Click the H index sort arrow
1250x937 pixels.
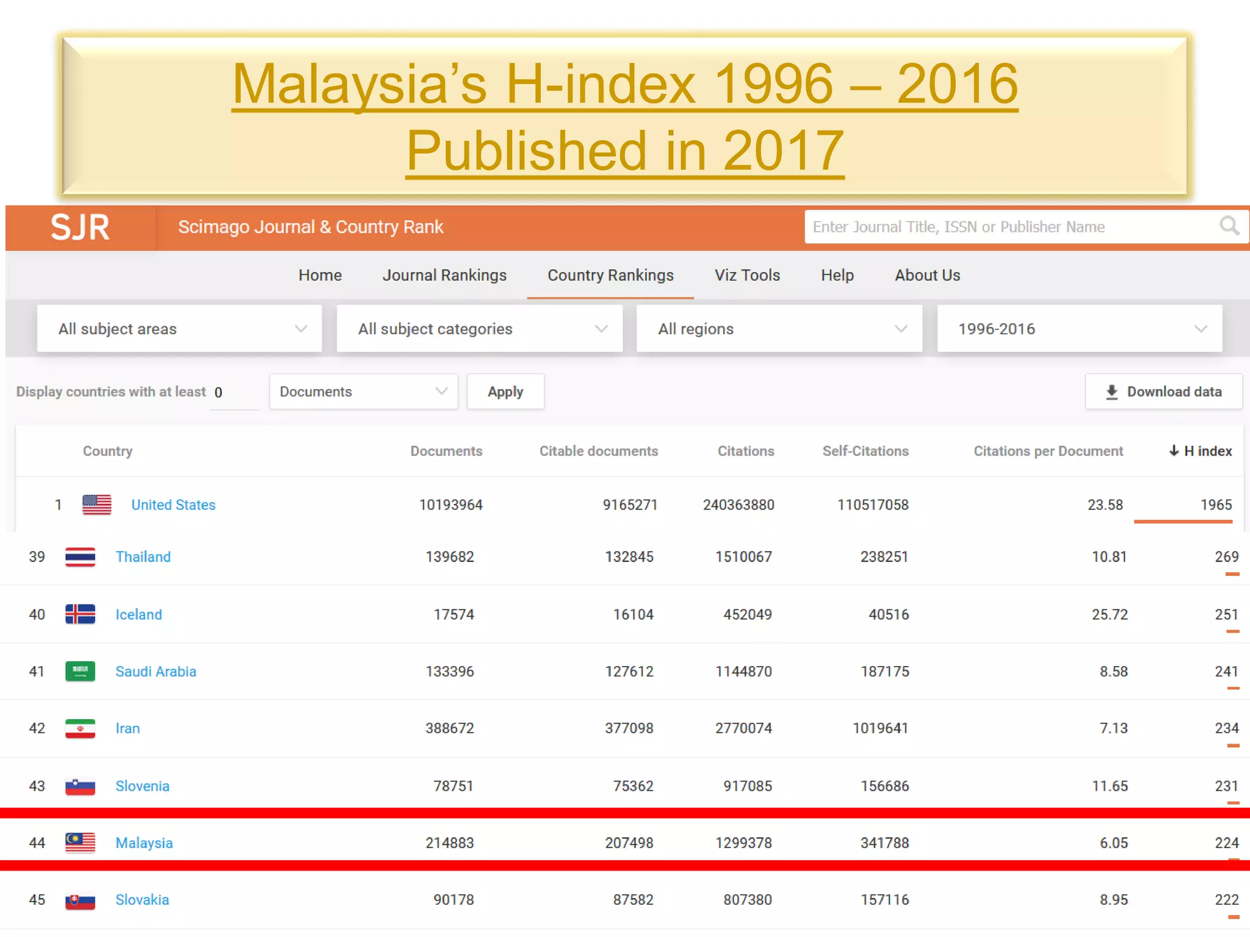click(x=1174, y=451)
